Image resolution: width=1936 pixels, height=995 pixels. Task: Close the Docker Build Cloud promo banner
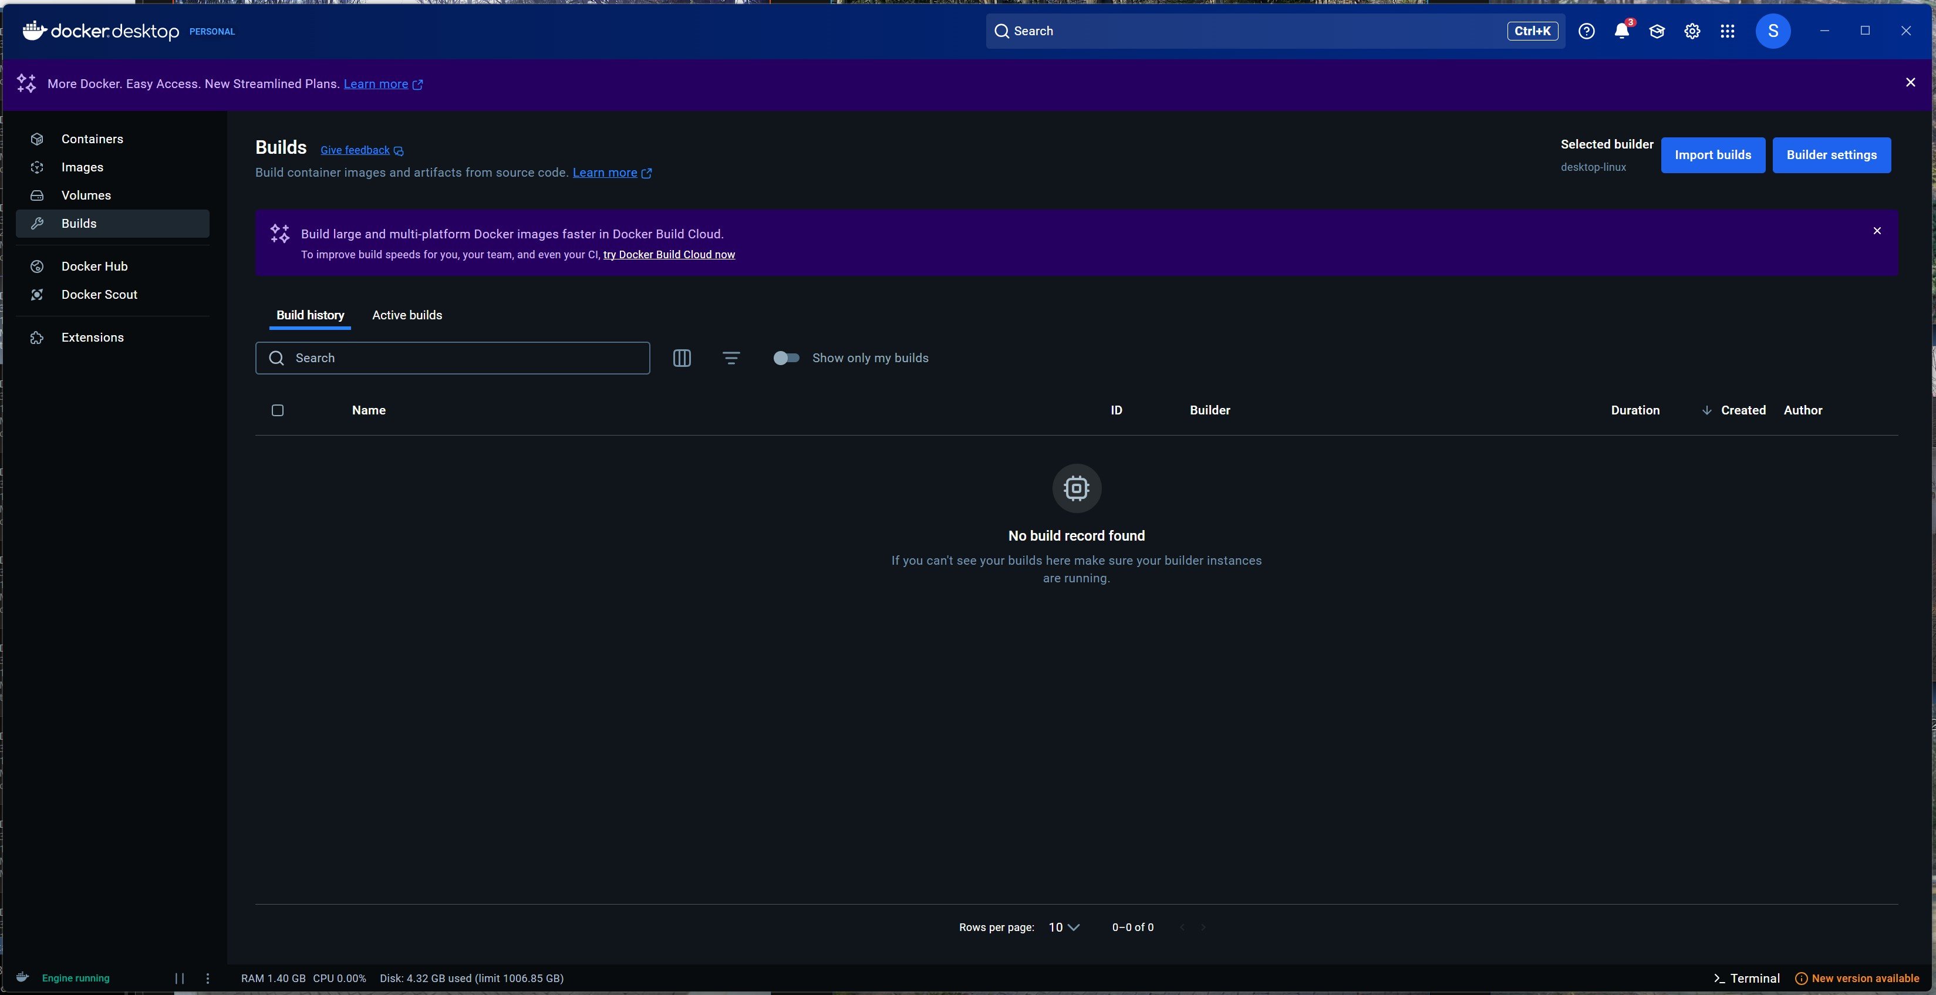pos(1877,231)
